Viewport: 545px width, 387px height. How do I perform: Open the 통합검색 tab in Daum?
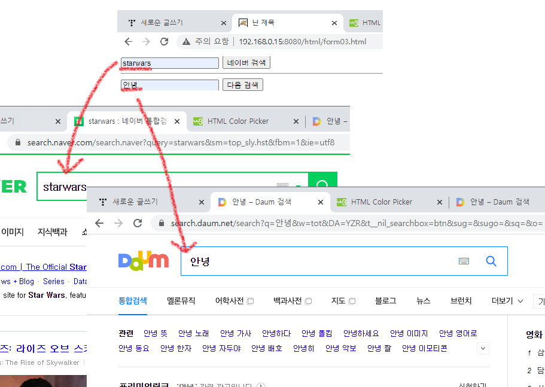(x=132, y=301)
